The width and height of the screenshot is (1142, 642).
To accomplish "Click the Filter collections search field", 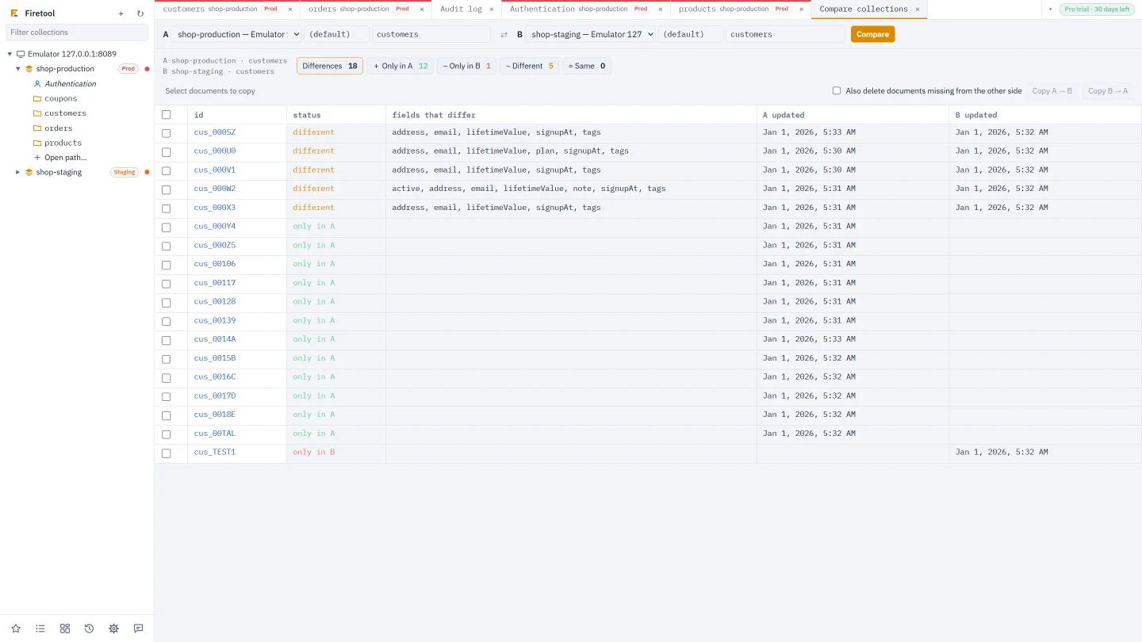I will [x=77, y=32].
